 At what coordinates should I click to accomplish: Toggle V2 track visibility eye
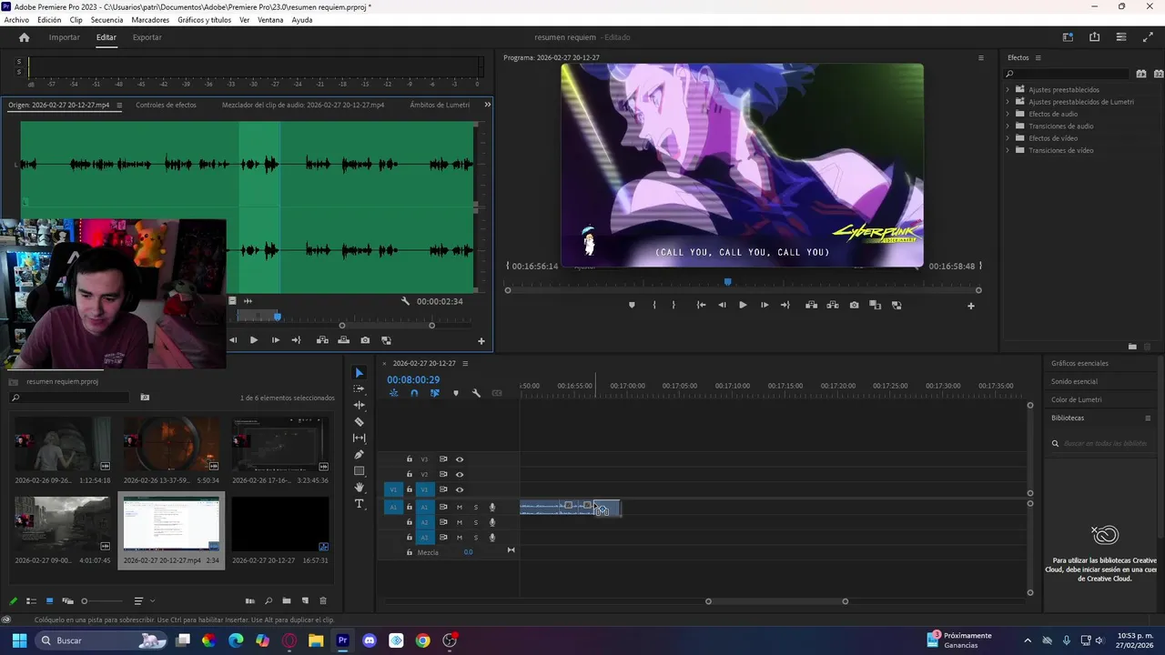460,474
